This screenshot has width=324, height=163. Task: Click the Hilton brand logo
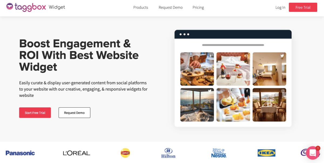(x=168, y=153)
